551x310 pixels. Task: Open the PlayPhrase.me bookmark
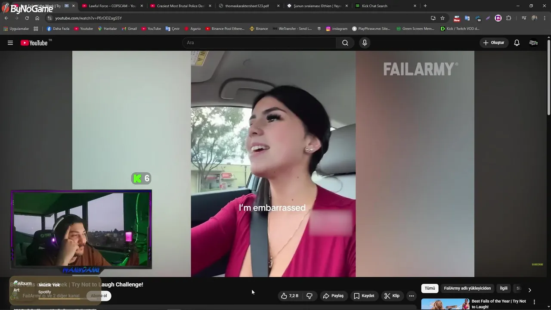[371, 29]
